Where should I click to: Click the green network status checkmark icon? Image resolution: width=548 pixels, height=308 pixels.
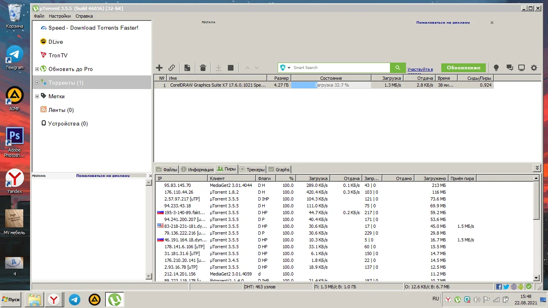coord(529,287)
